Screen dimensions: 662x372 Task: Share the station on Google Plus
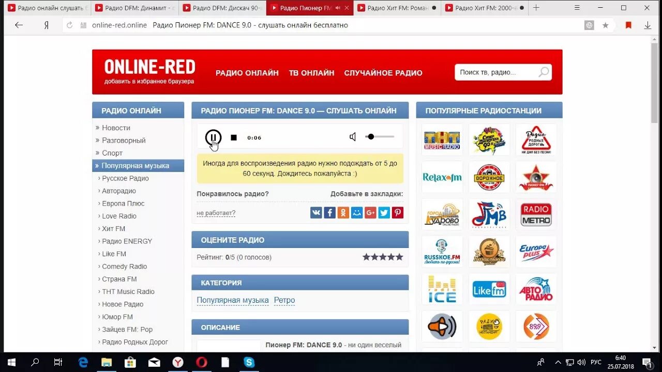pos(370,212)
